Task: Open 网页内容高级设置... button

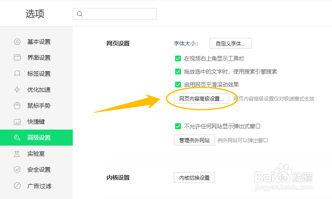Action: pos(202,98)
